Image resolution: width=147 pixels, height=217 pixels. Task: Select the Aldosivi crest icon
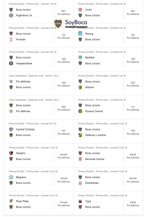[x=80, y=87]
